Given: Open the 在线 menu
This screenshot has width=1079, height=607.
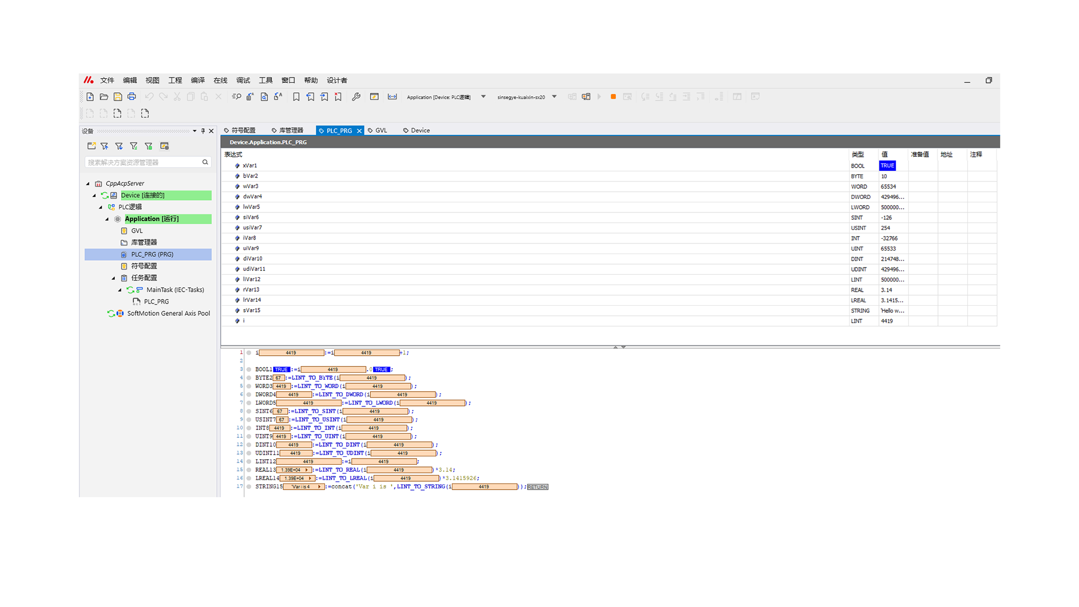Looking at the screenshot, I should click(220, 80).
